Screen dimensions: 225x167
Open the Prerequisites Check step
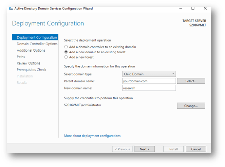pos(31,70)
